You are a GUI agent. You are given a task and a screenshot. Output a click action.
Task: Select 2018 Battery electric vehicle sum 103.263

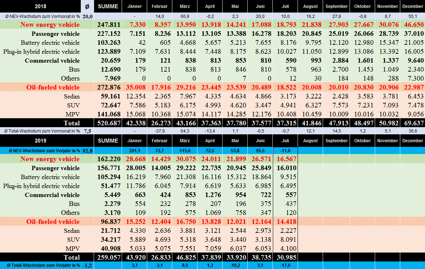point(109,43)
